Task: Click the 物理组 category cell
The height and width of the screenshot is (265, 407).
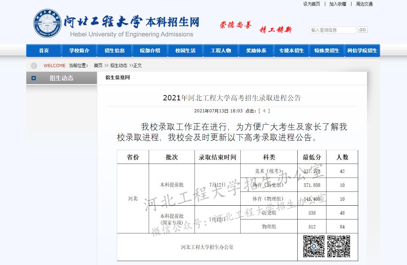Action: tap(269, 226)
